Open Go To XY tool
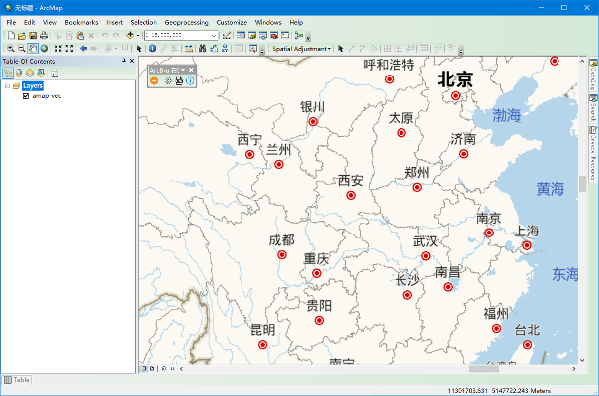Viewport: 599px width, 396px height. click(x=225, y=49)
